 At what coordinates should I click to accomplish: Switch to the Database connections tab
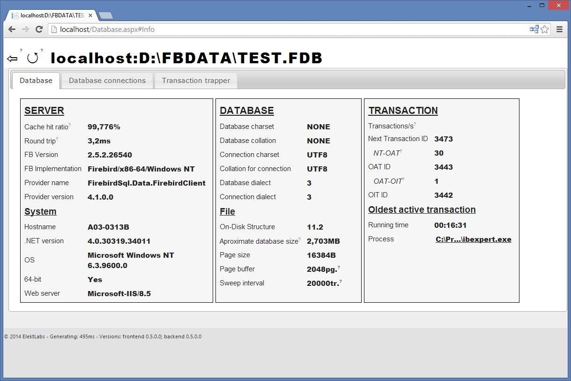(107, 80)
